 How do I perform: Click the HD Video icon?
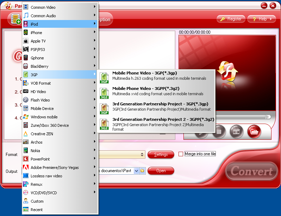pos(26,91)
